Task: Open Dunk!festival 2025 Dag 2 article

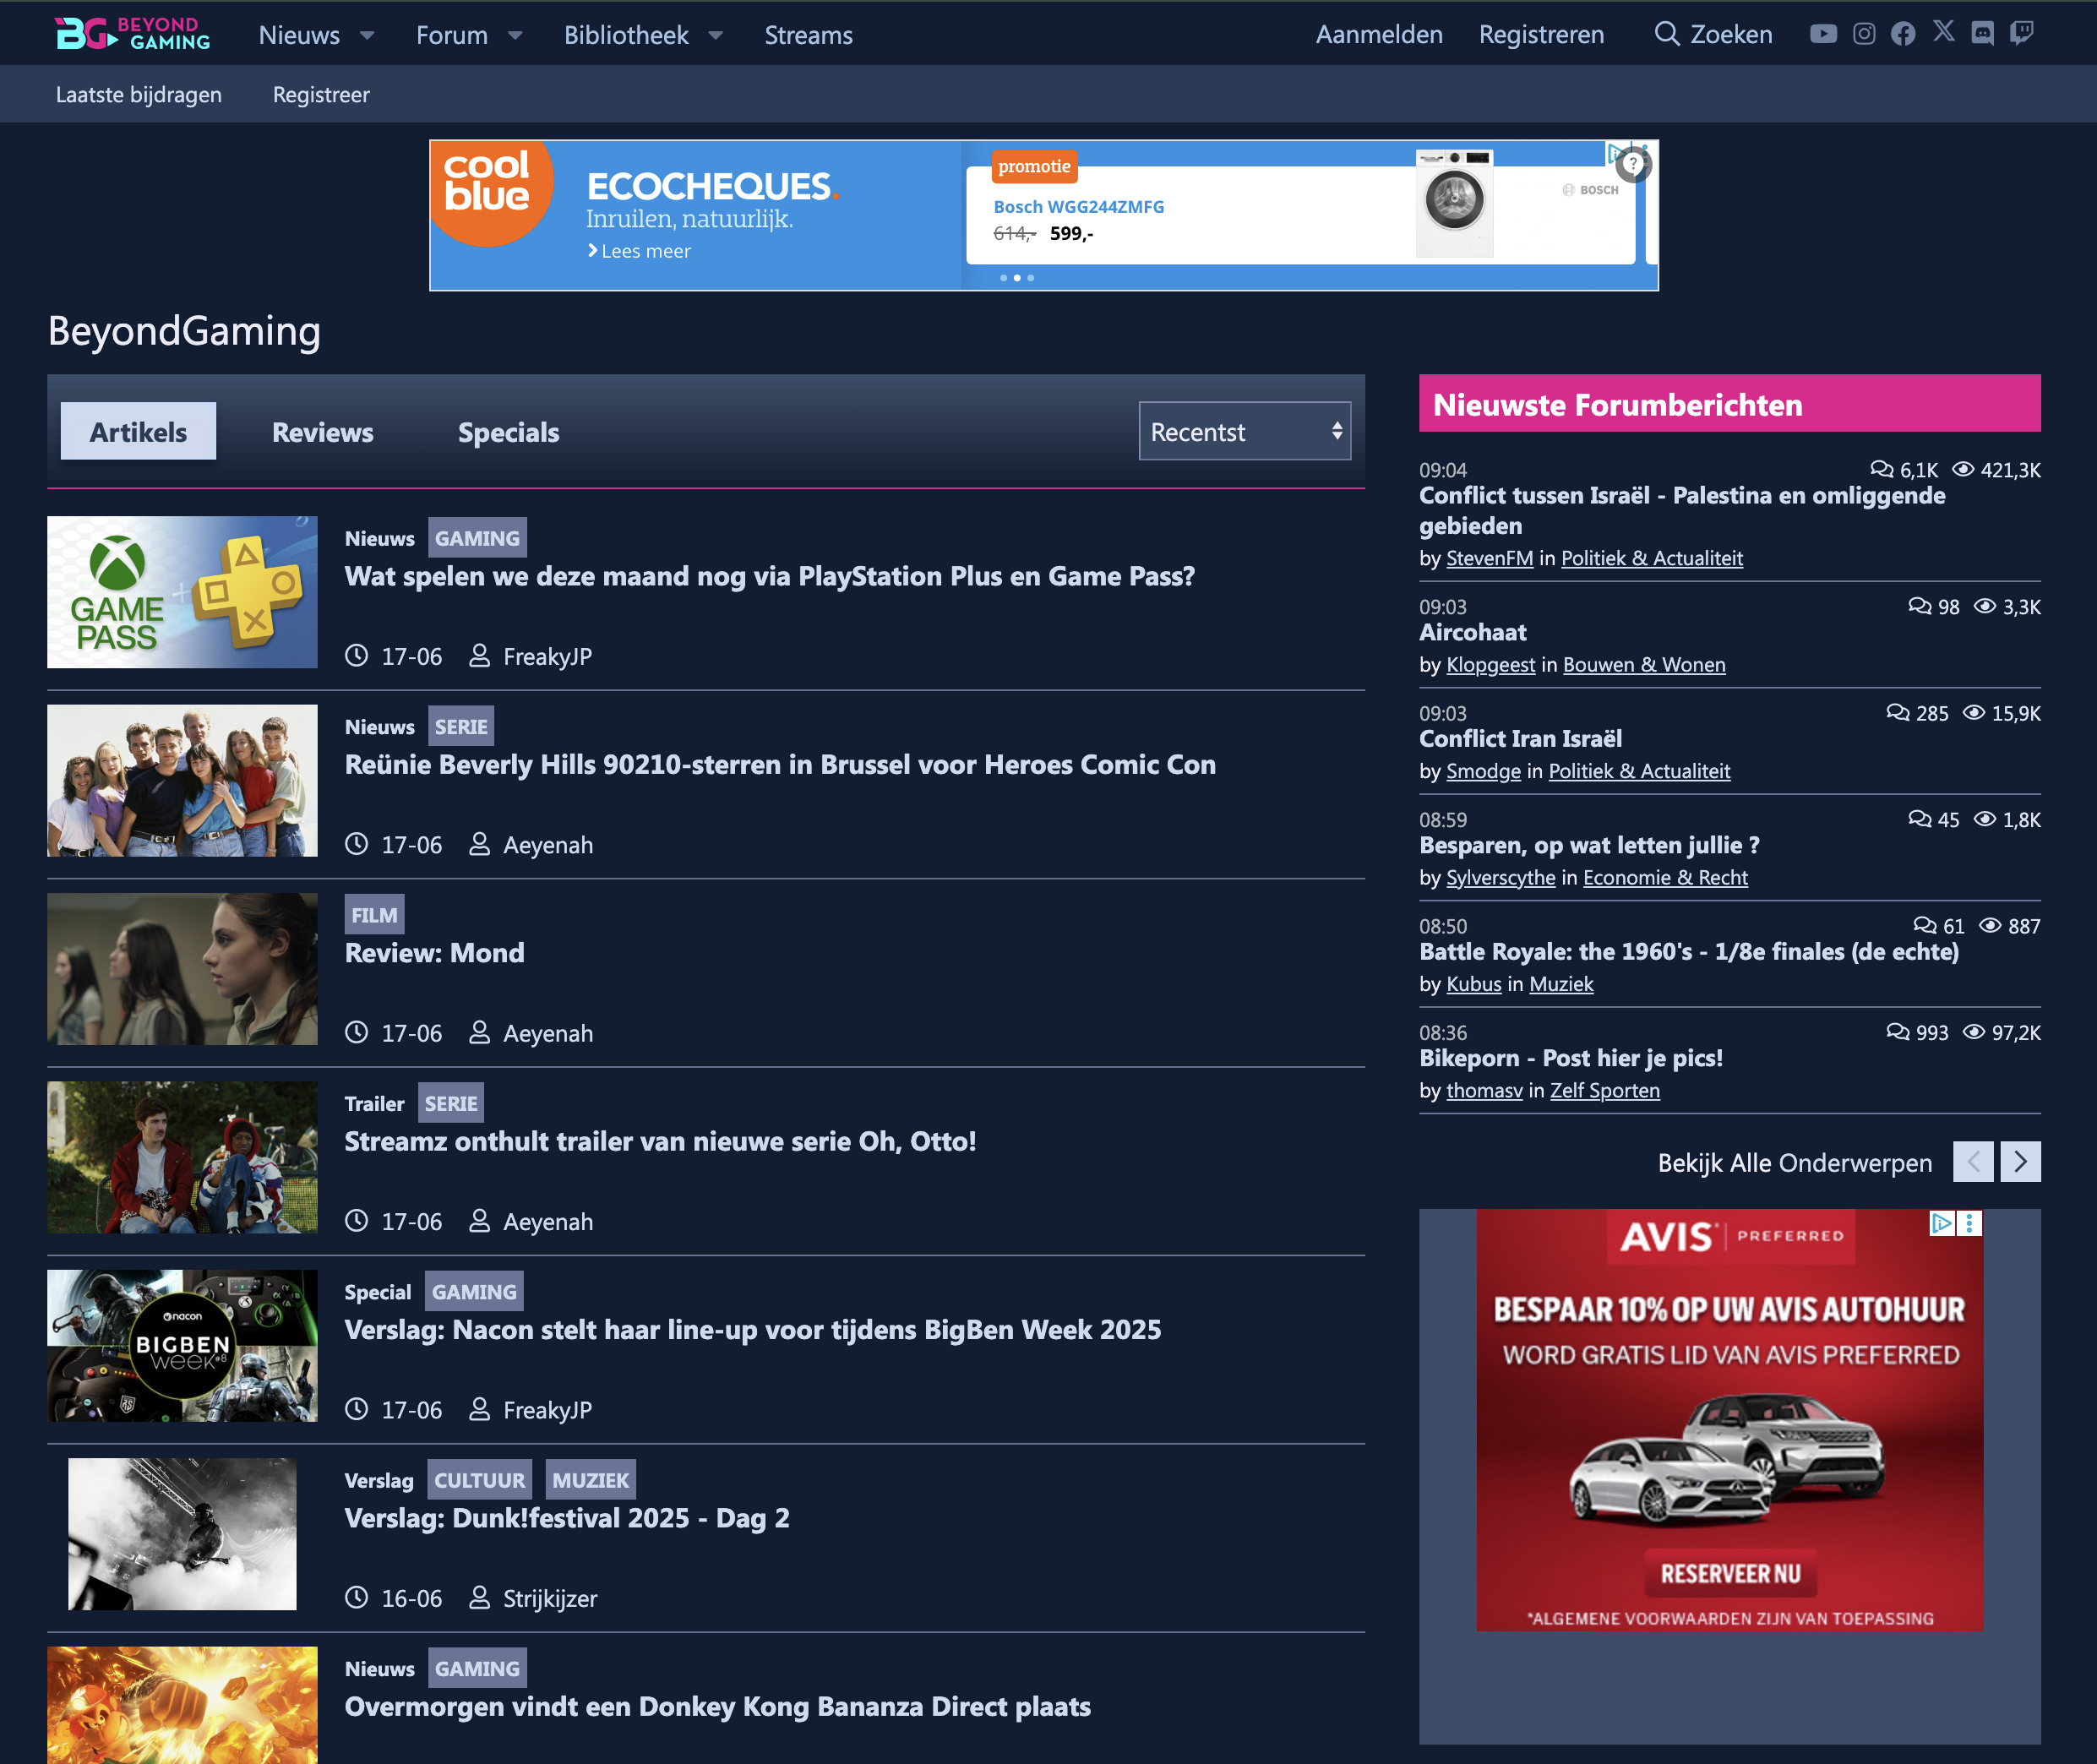Action: coord(567,1518)
